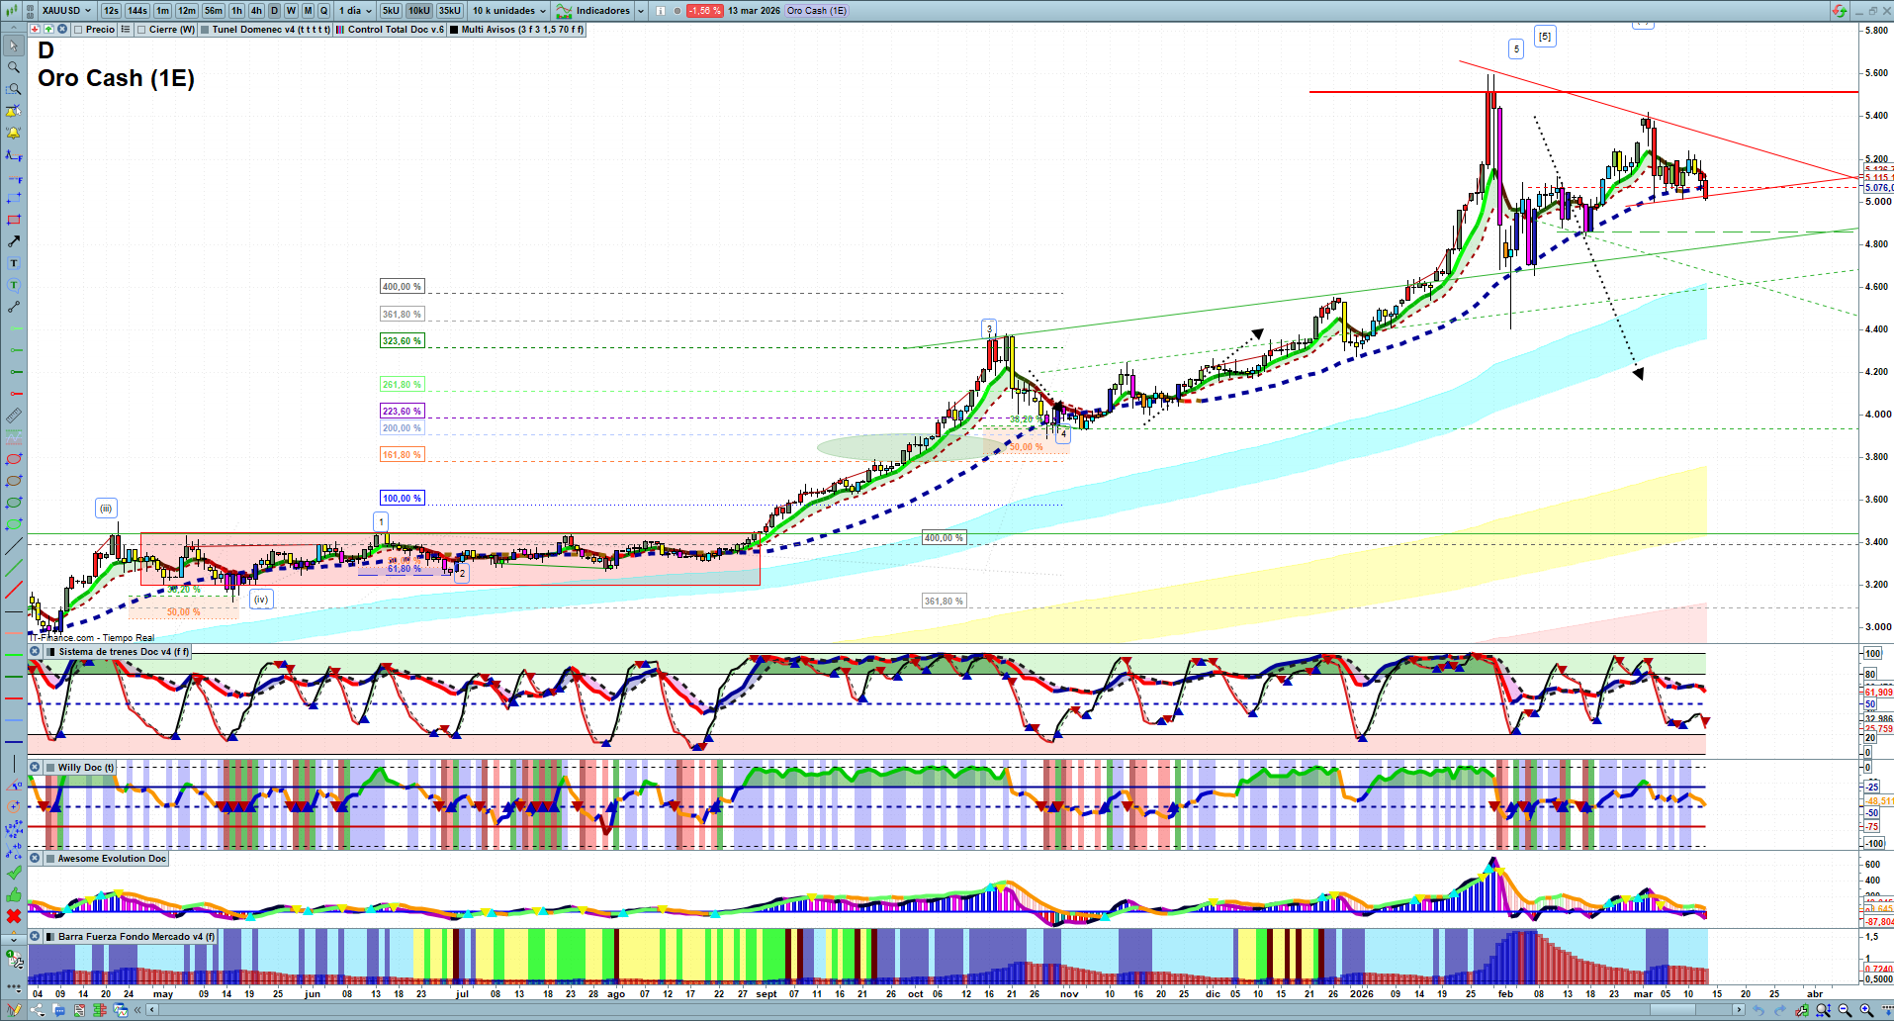Select the ruler measurement tool
The width and height of the screenshot is (1894, 1021).
14,416
